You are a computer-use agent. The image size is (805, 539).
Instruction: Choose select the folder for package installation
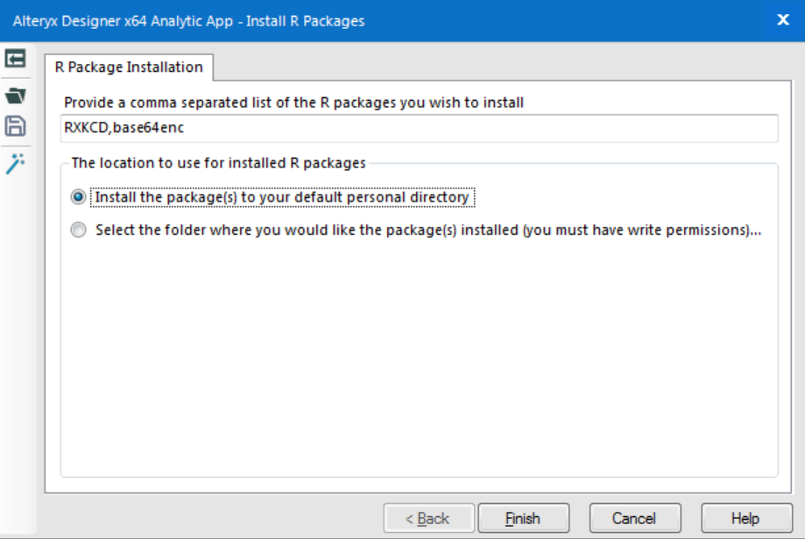point(80,230)
